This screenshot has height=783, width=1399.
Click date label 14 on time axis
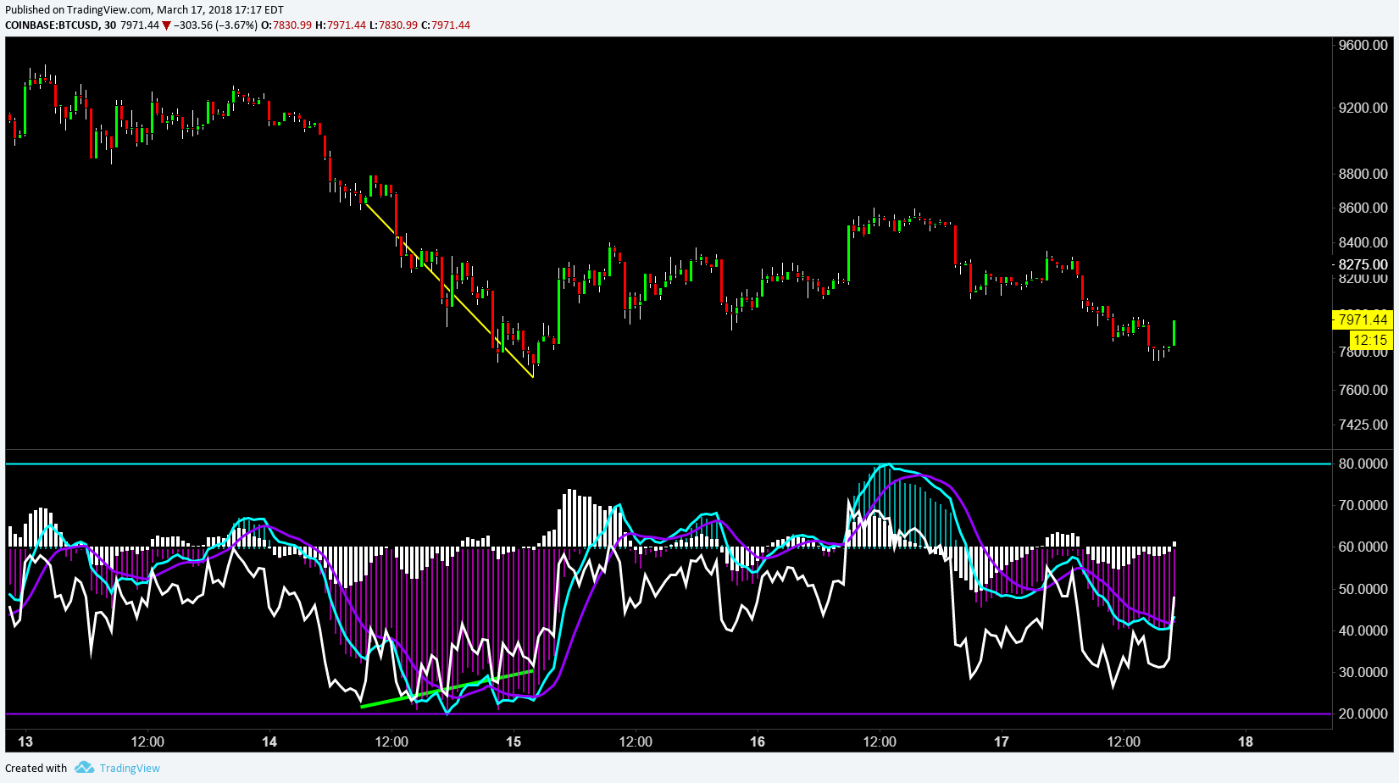click(x=269, y=742)
